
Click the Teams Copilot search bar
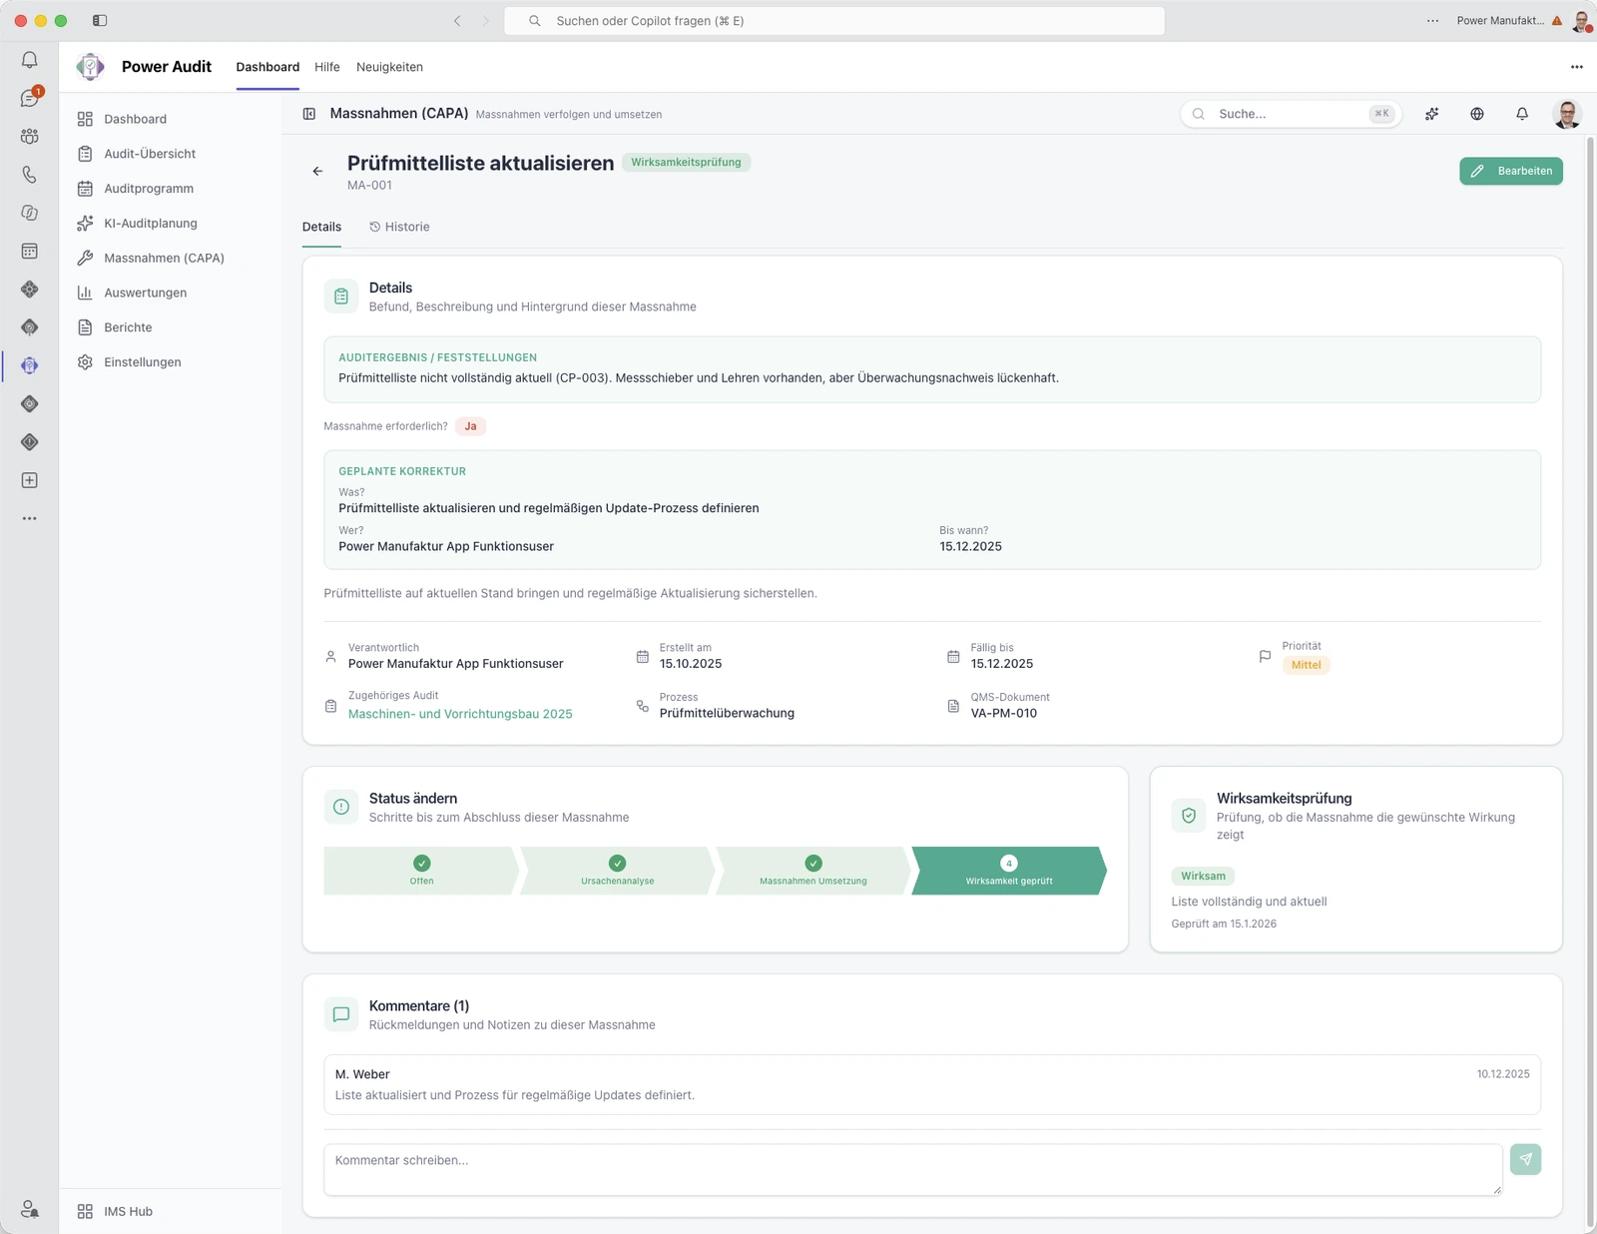pyautogui.click(x=834, y=20)
